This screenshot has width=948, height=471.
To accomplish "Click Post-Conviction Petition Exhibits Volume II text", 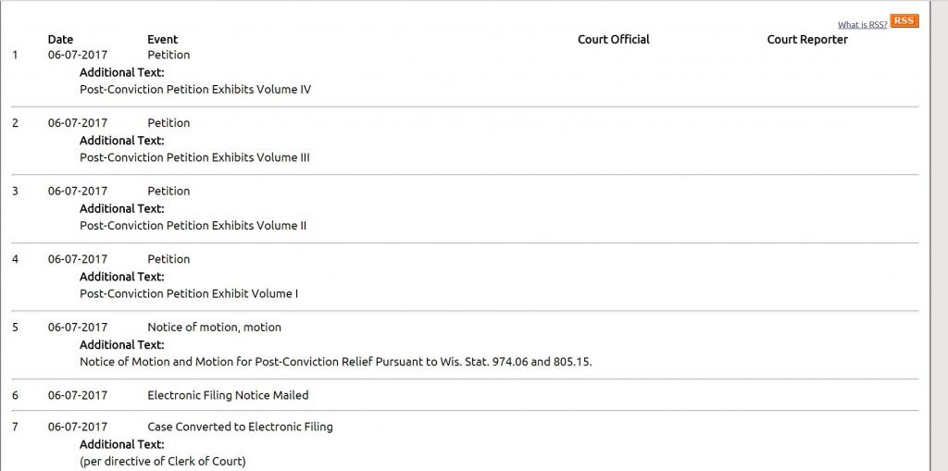I will coord(193,226).
